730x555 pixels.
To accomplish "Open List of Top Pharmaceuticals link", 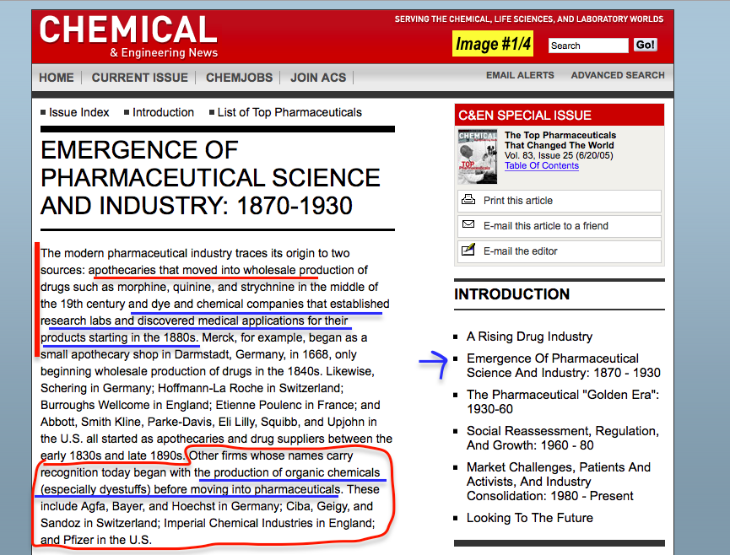I will 289,112.
